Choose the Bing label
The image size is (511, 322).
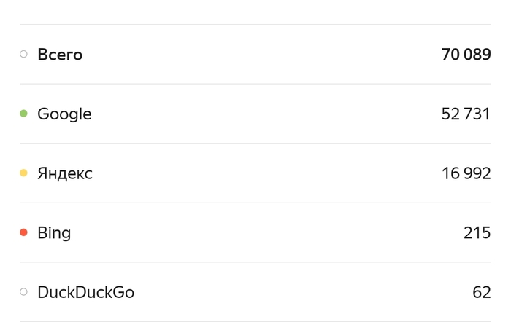pyautogui.click(x=54, y=233)
